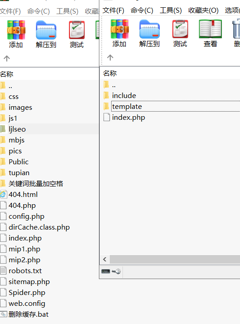Click the 添加 icon in left window
The image size is (240, 324).
coord(16,30)
